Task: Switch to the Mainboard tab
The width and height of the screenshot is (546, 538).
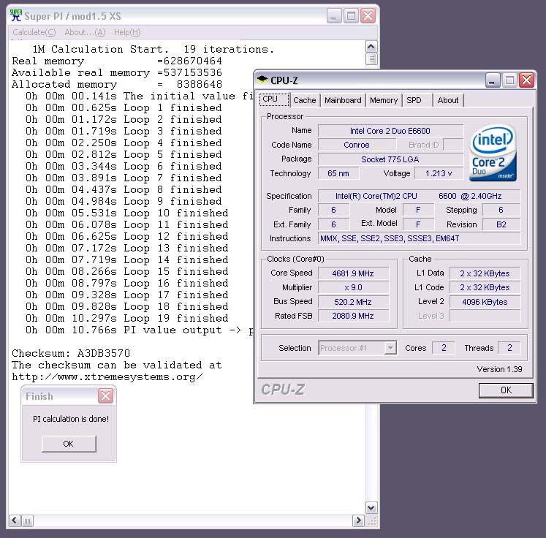Action: point(343,100)
